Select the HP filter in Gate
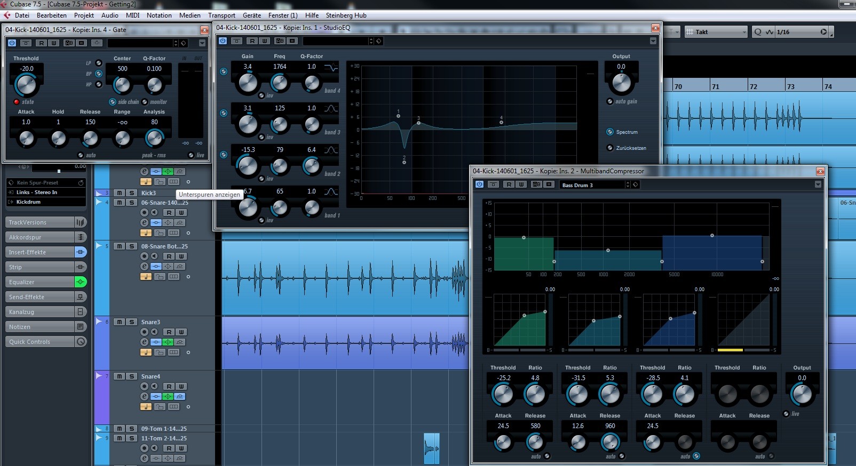The image size is (856, 466). pyautogui.click(x=98, y=84)
